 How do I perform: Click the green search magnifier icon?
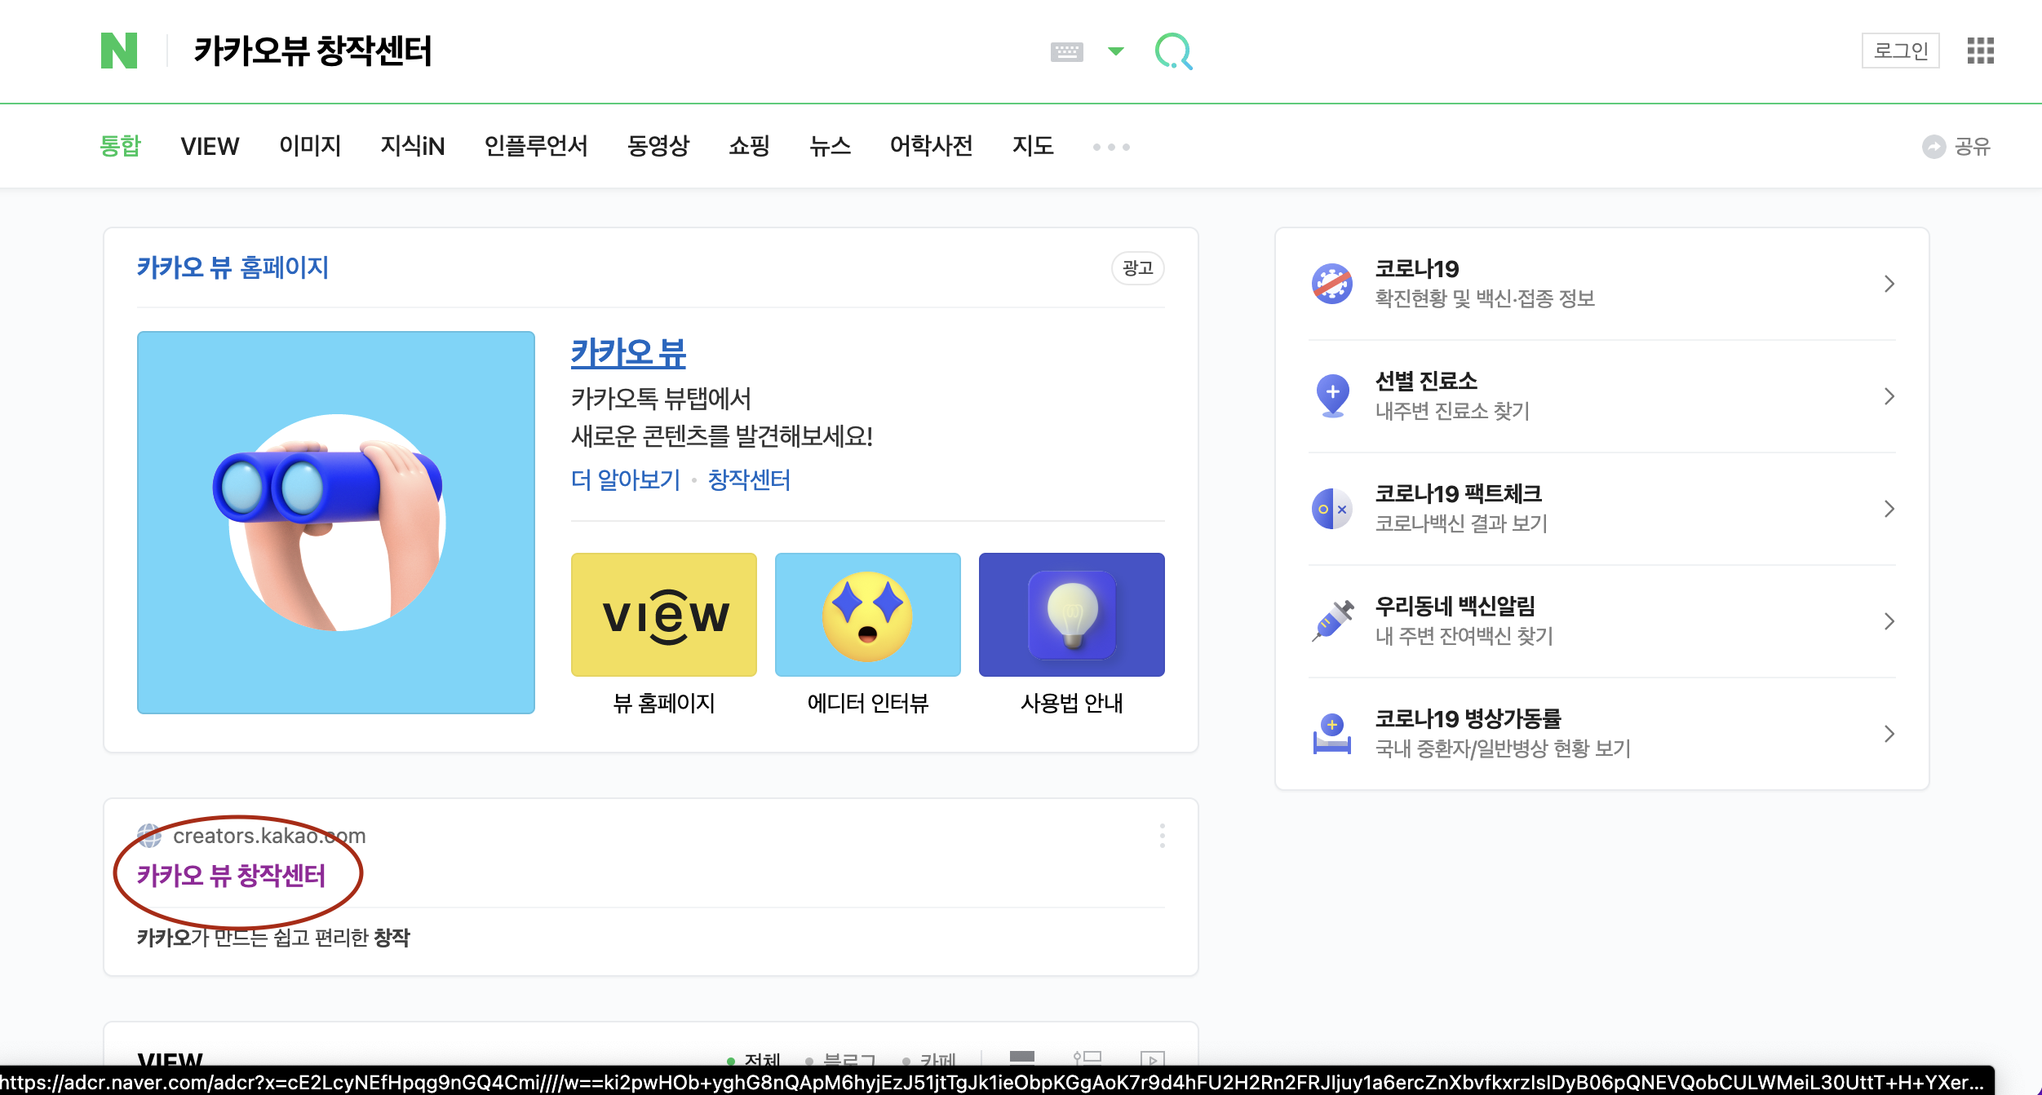(1174, 51)
